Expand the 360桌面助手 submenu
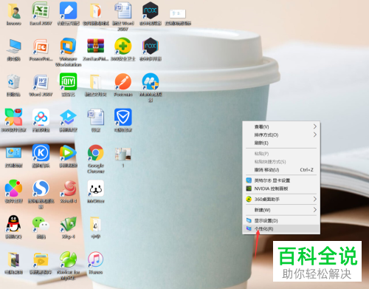Viewport: 369px width, 289px height. (281, 199)
